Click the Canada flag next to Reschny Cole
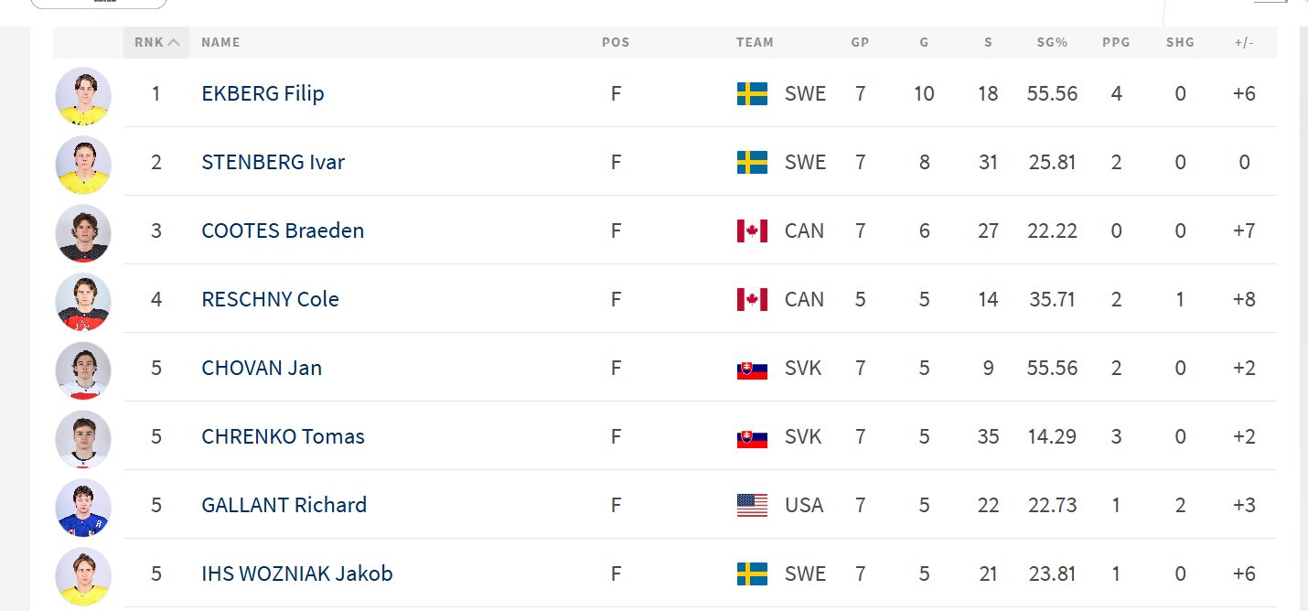Screen dimensions: 1308x611 click(x=752, y=299)
